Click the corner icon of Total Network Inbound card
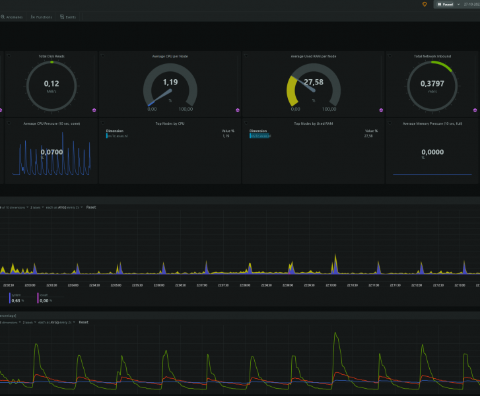Image resolution: width=480 pixels, height=396 pixels. click(x=390, y=55)
